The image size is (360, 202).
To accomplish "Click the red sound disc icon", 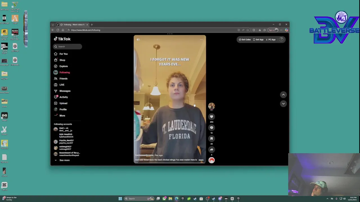I will tap(211, 160).
